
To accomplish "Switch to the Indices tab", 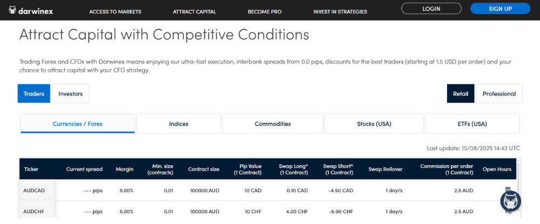I will click(179, 124).
